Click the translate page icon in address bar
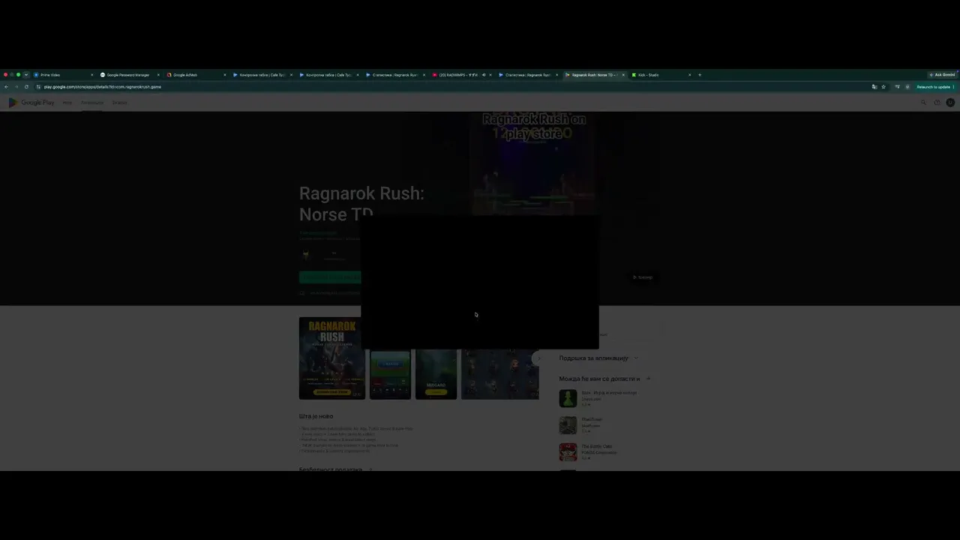Viewport: 960px width, 540px height. 874,87
